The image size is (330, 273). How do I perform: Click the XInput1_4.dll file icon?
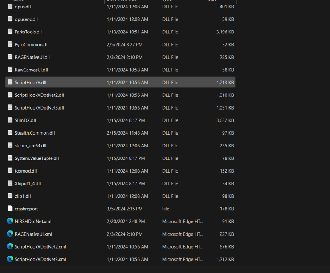[10, 183]
